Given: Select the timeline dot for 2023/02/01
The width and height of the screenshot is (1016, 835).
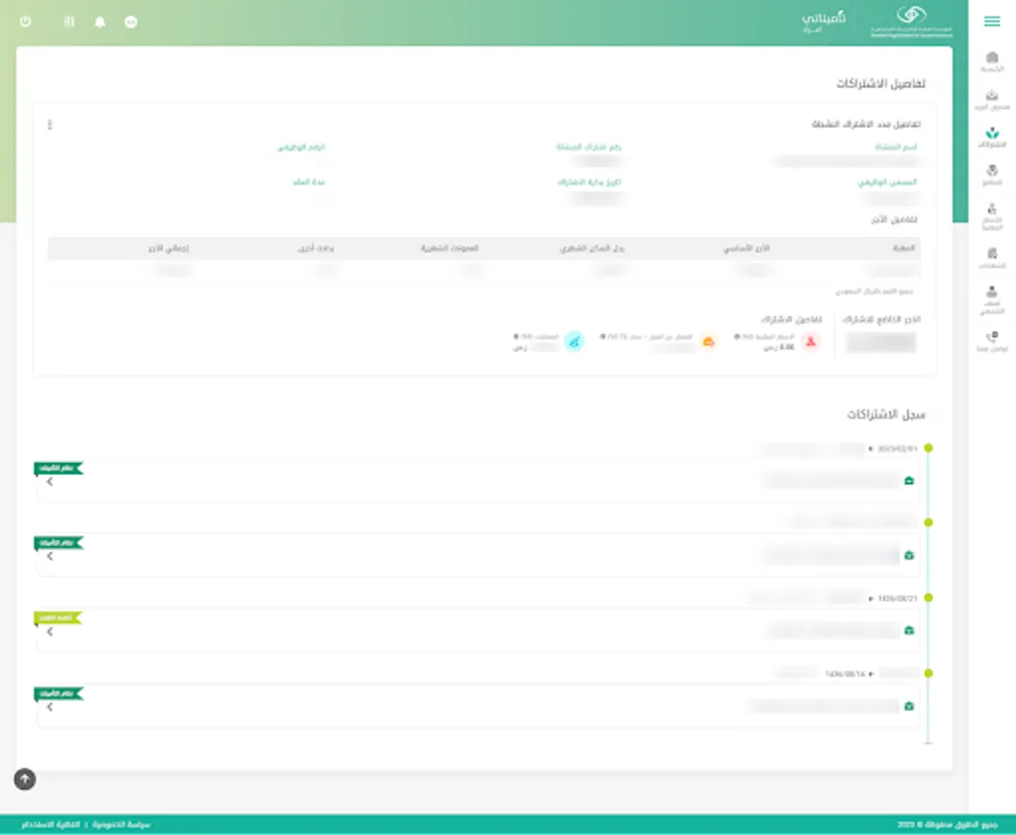Looking at the screenshot, I should pos(929,447).
